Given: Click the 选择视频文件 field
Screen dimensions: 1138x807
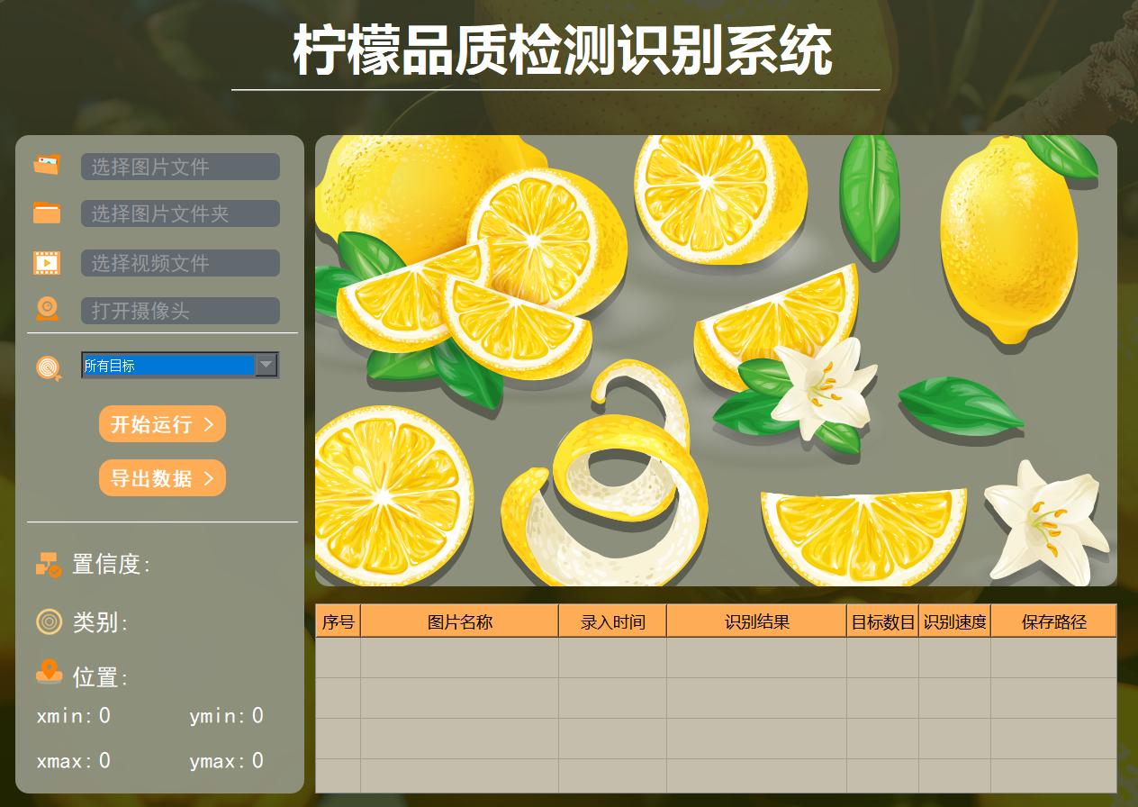Looking at the screenshot, I should [180, 263].
